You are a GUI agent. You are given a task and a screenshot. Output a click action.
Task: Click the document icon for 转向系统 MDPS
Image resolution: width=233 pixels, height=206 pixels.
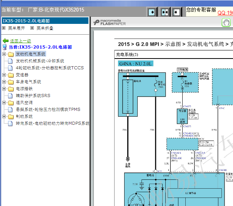click(10, 123)
